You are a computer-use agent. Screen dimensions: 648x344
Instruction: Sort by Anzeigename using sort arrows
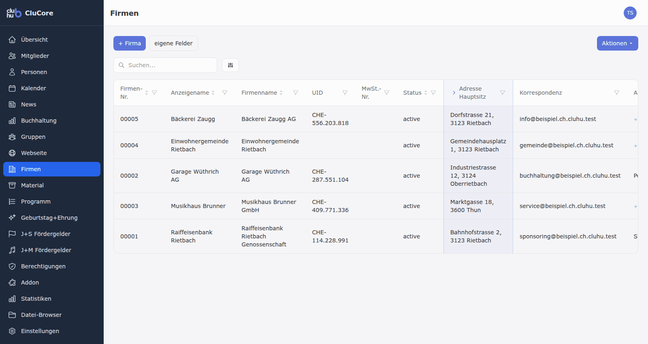[213, 93]
